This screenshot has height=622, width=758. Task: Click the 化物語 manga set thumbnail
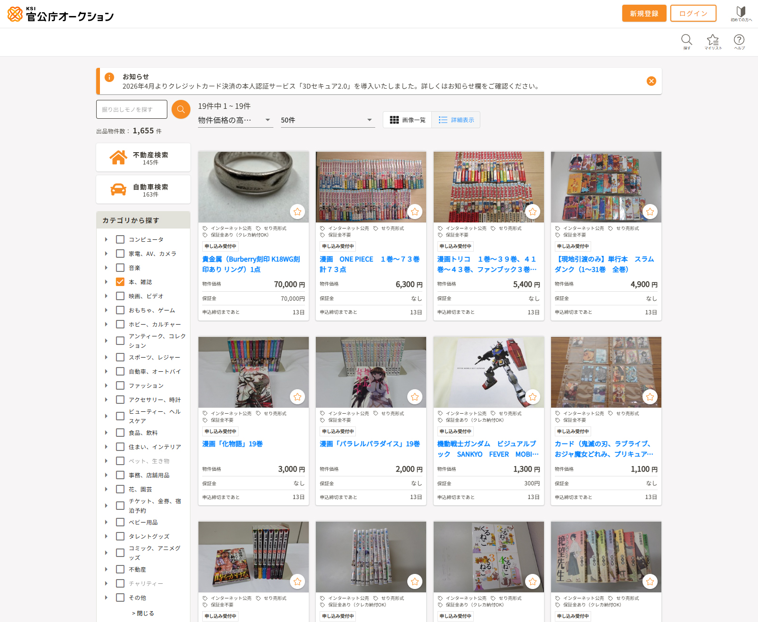coord(254,372)
